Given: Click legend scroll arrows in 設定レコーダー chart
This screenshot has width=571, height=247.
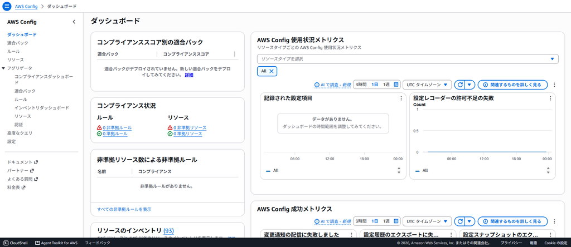Looking at the screenshot, I should pos(548,170).
